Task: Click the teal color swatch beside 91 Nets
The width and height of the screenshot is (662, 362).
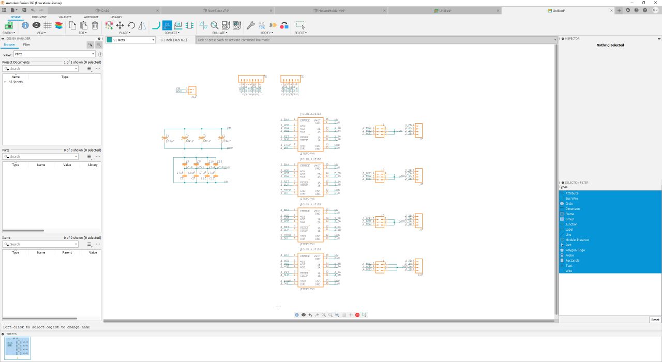Action: [x=109, y=40]
